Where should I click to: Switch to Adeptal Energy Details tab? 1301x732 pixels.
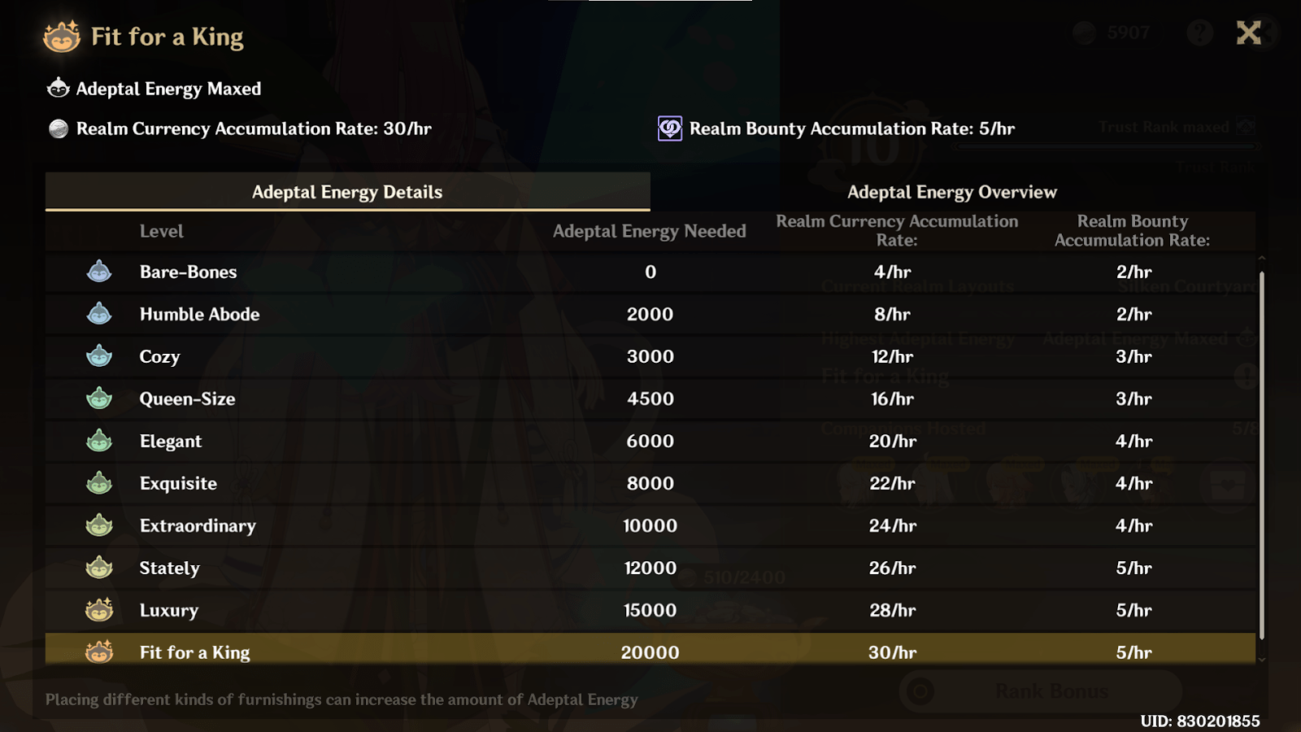[347, 192]
